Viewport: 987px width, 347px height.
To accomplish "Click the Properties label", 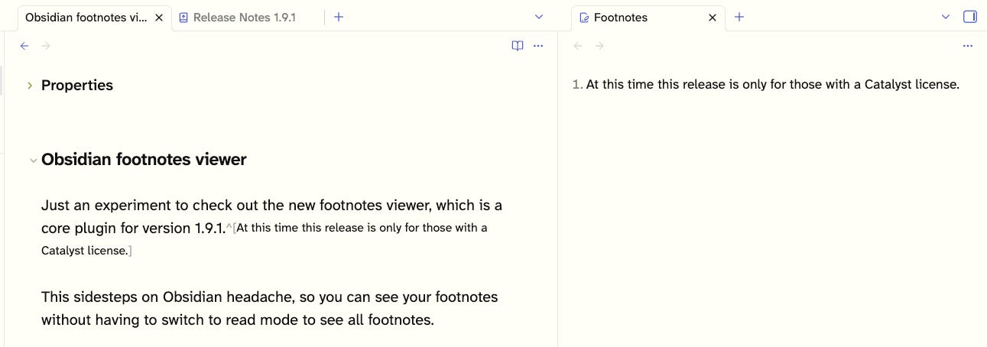I will pyautogui.click(x=77, y=86).
